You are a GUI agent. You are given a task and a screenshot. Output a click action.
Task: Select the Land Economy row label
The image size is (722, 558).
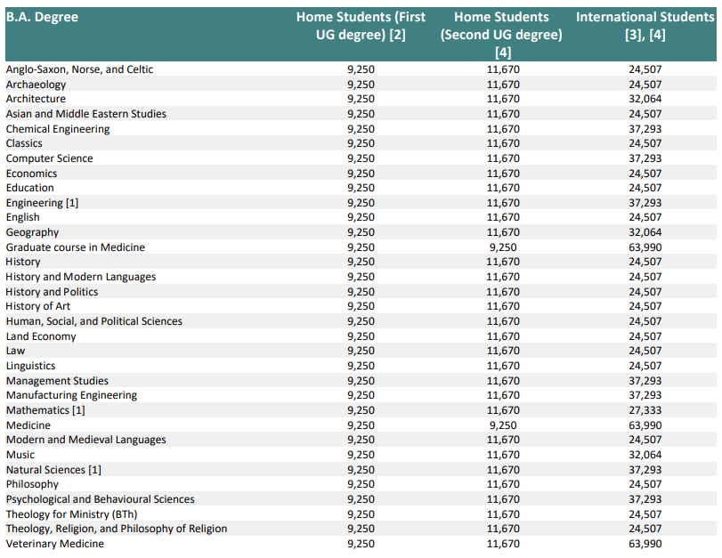click(x=41, y=336)
